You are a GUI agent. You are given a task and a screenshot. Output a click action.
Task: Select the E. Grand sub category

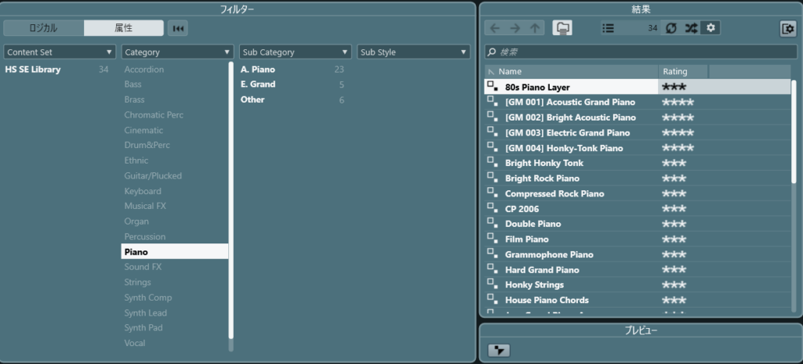(258, 85)
